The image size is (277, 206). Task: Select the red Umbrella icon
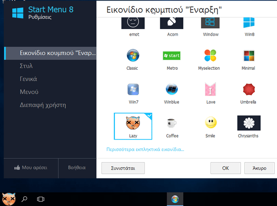[x=249, y=90]
